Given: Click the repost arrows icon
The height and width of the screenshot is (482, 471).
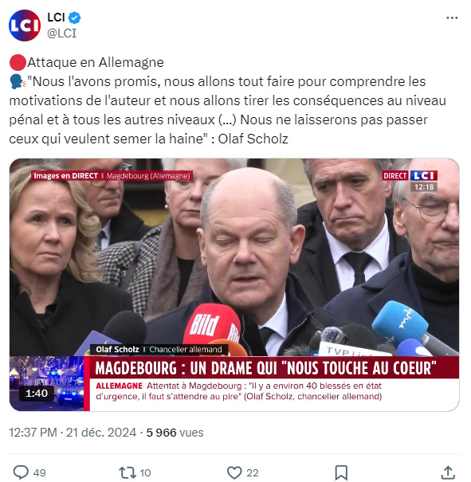Looking at the screenshot, I should point(128,472).
